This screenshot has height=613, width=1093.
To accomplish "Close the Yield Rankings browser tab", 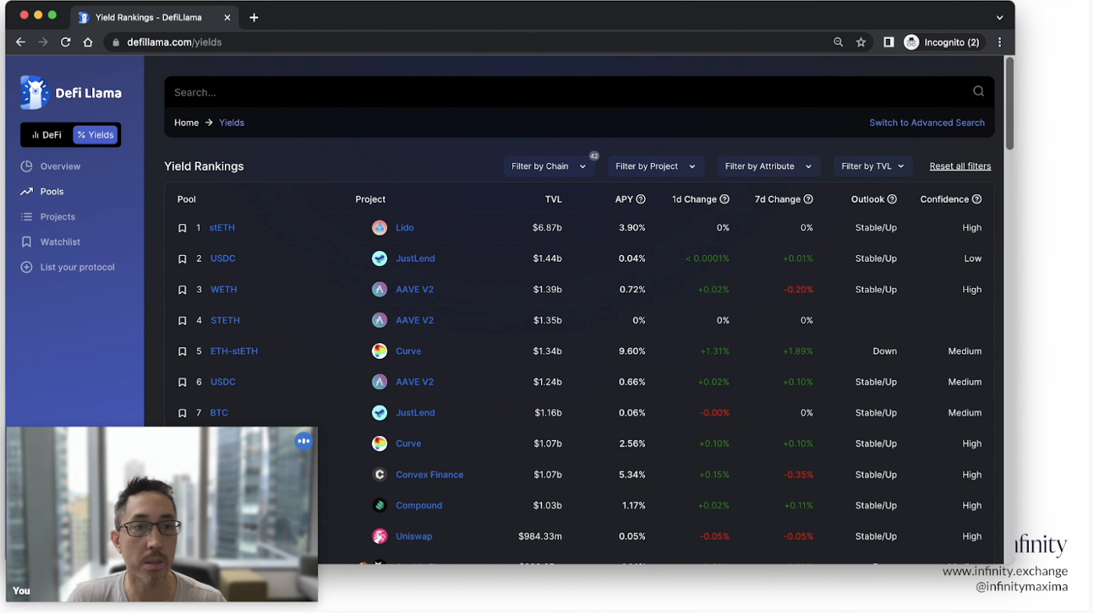I will click(227, 17).
